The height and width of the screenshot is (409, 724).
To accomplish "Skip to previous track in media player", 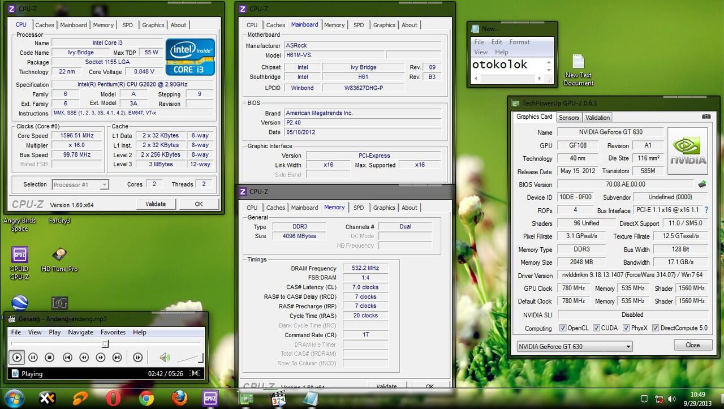I will pos(67,358).
